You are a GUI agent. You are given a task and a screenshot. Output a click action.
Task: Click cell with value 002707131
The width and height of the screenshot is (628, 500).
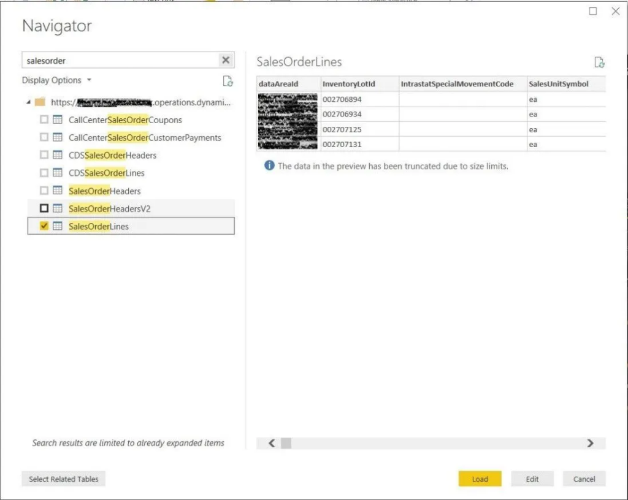[x=359, y=144]
